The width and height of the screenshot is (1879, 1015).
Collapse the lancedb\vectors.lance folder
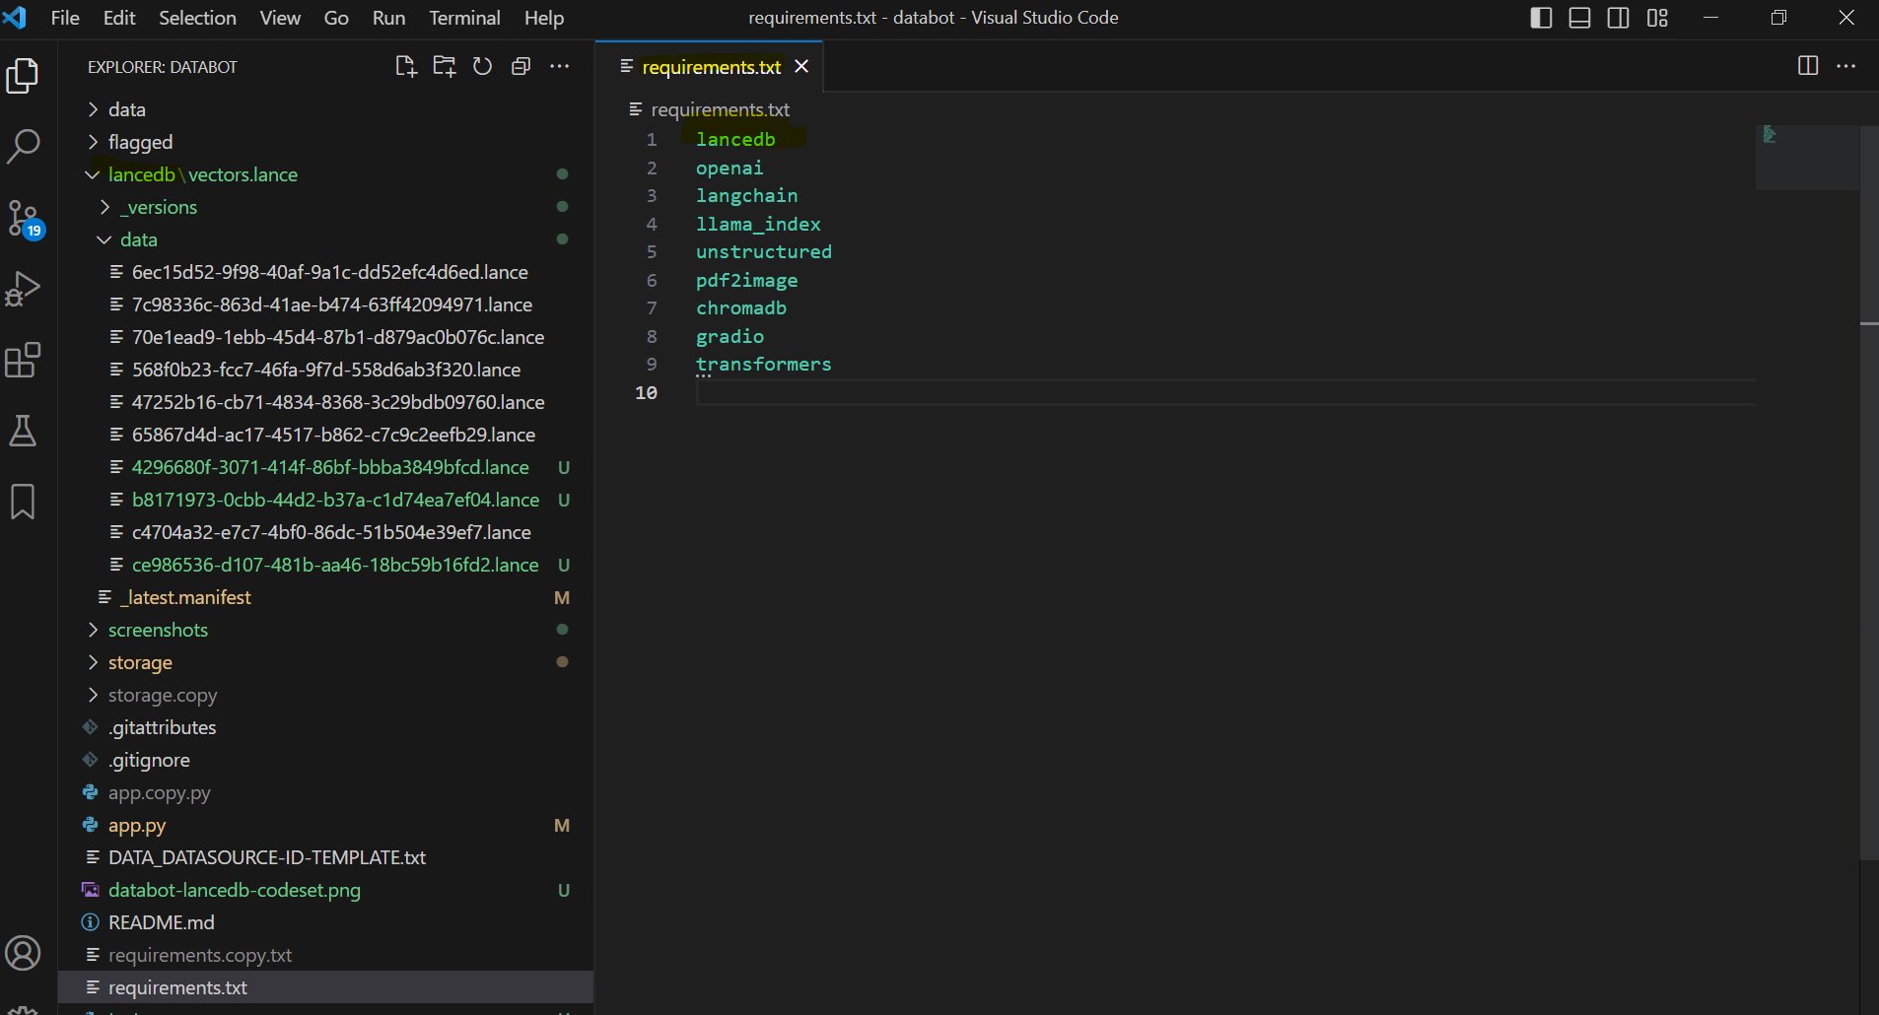[325, 174]
